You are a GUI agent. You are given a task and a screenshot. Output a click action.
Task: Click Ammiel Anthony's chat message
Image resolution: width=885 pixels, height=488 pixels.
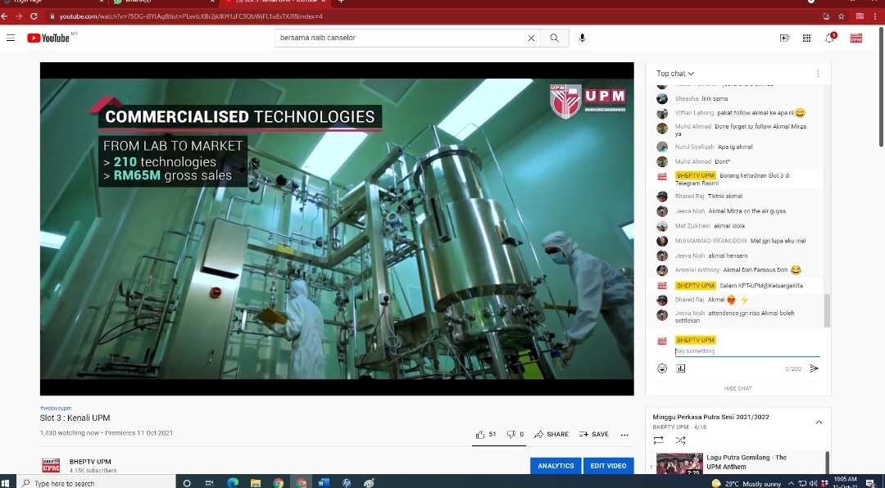point(733,269)
